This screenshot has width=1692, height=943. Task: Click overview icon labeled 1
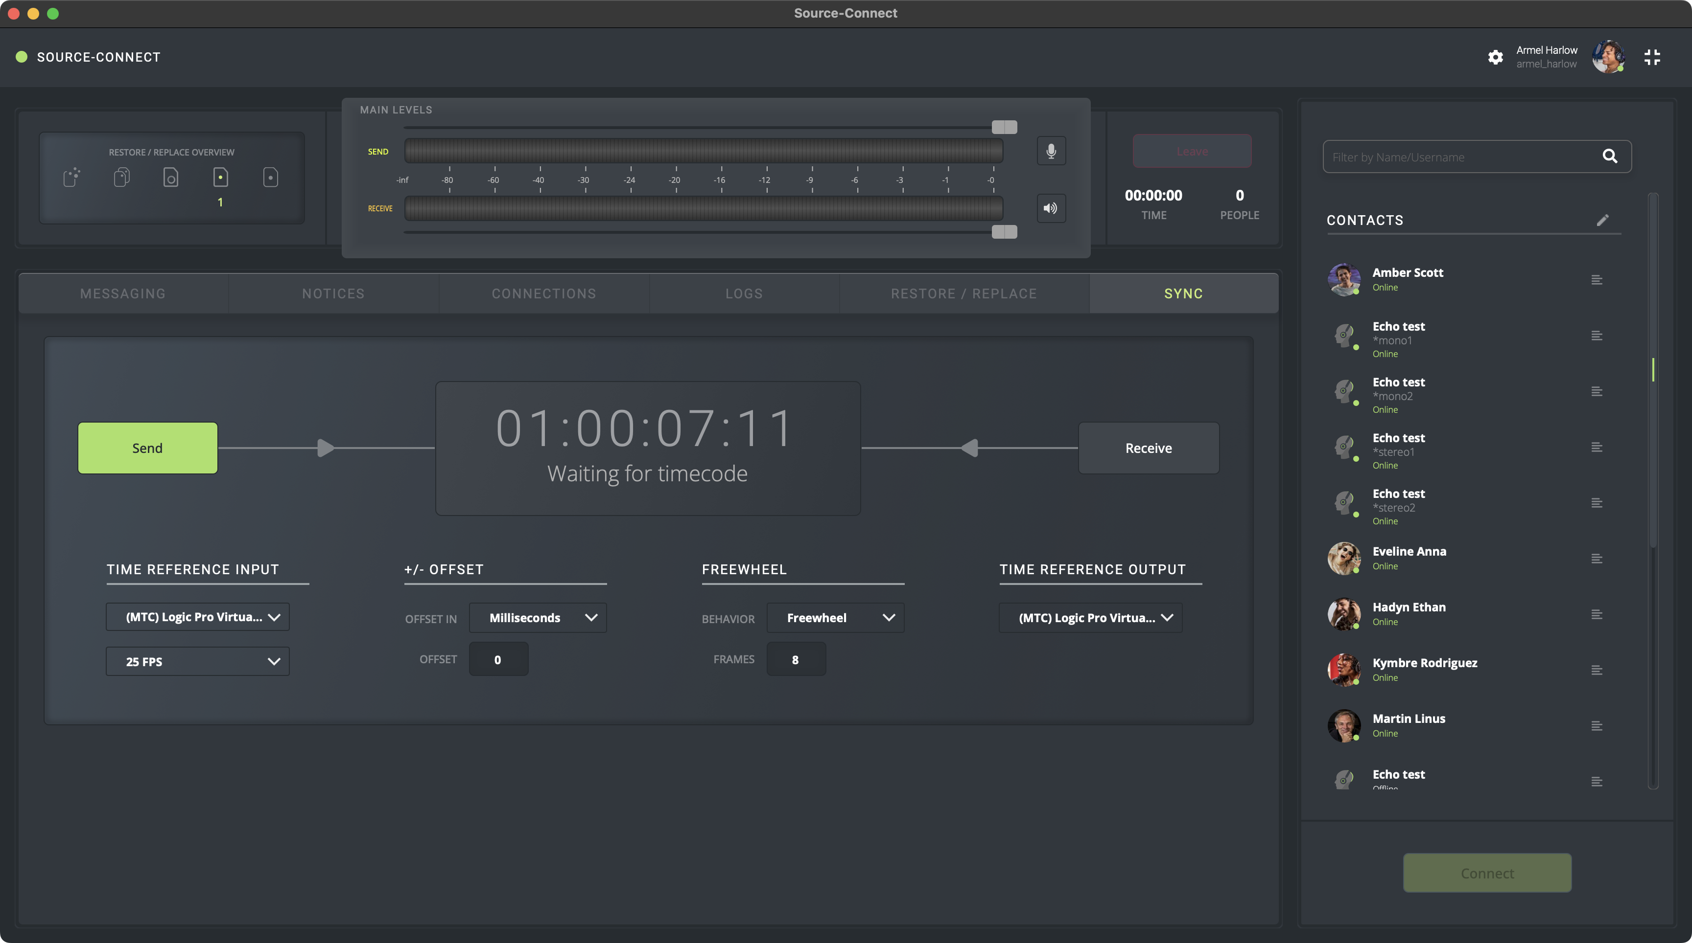(x=221, y=177)
